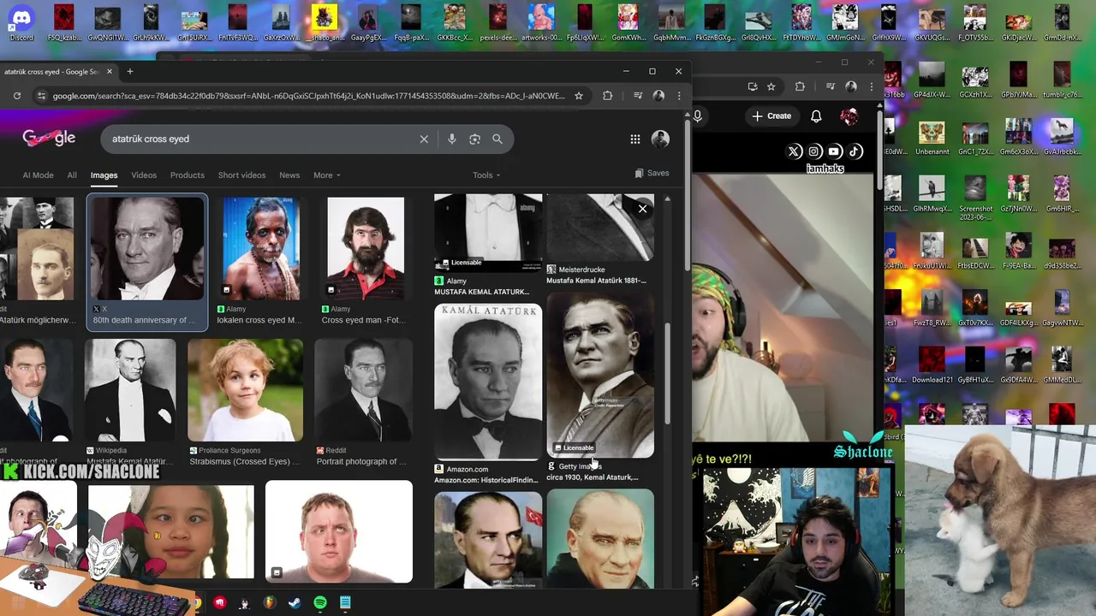Open Google account profile picture
1096x616 pixels.
pyautogui.click(x=660, y=139)
